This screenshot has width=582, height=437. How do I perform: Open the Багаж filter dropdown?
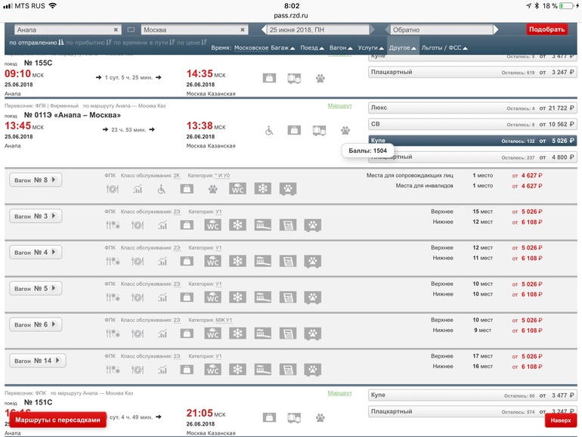pyautogui.click(x=283, y=48)
